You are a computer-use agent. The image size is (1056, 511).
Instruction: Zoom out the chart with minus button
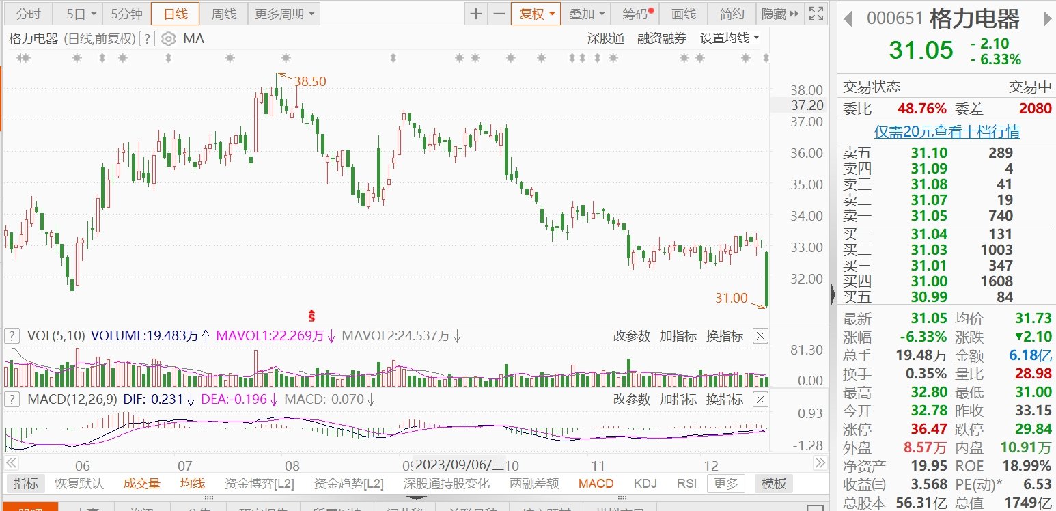pyautogui.click(x=499, y=14)
